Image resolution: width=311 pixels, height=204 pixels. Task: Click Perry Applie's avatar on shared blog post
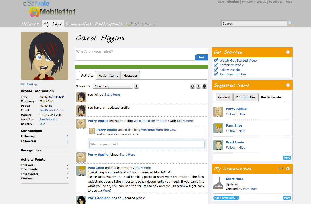[x=81, y=124]
